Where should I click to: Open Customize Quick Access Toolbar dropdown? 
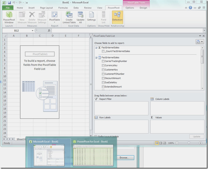pos(27,3)
